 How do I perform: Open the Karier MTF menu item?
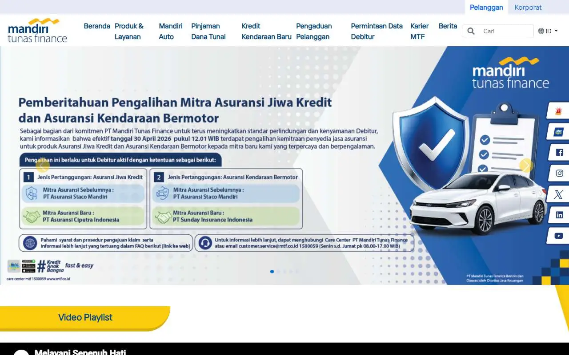tap(419, 32)
